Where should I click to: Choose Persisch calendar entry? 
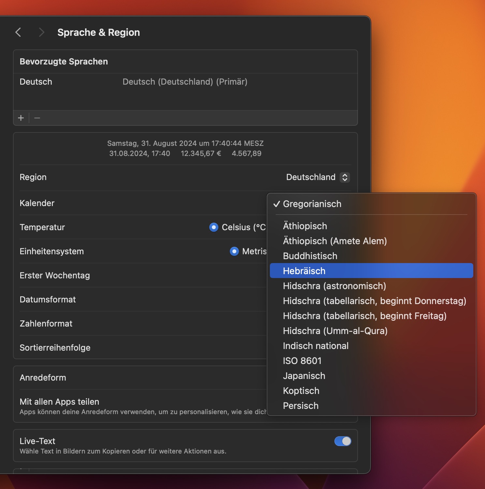(301, 406)
